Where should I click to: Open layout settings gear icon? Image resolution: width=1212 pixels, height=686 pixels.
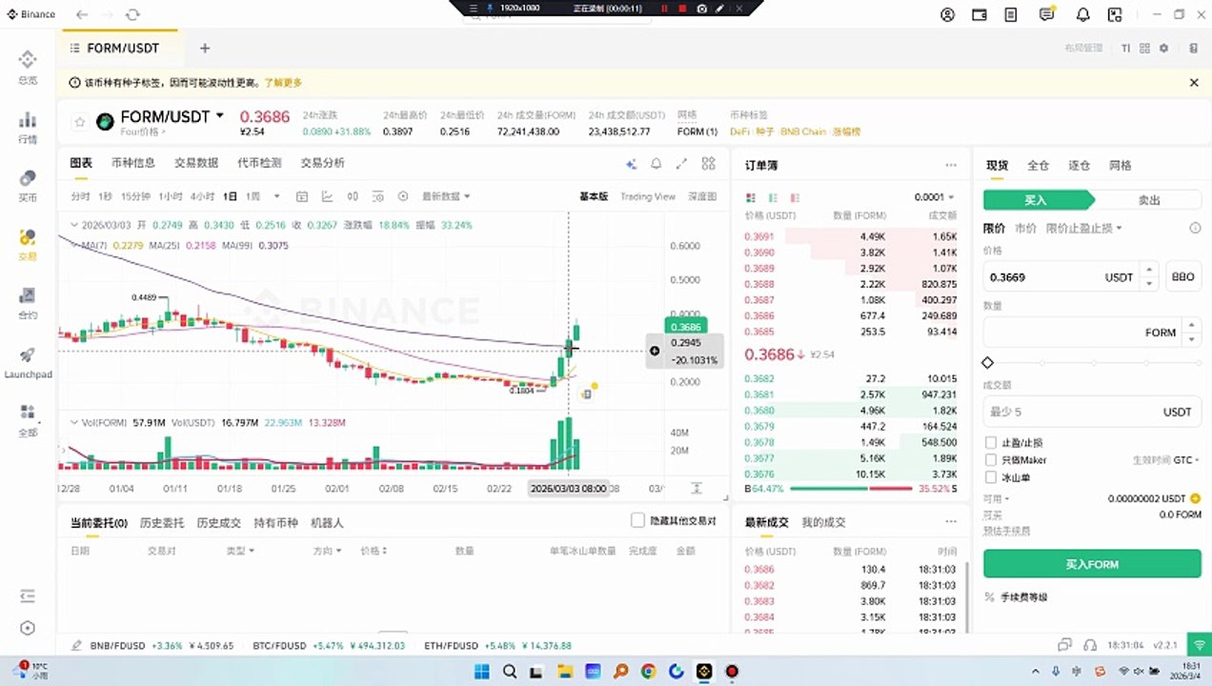[x=1163, y=48]
